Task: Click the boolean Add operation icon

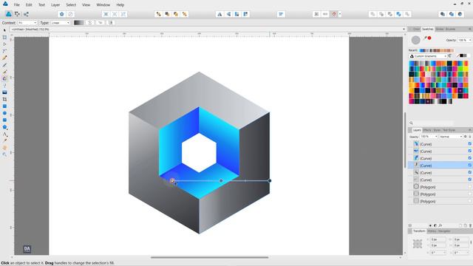Action: (372, 14)
